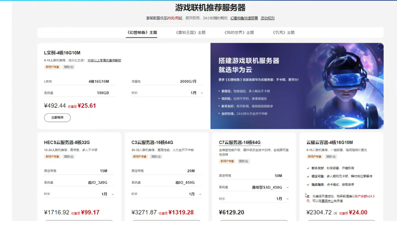
Task: Click the 限购1台 tag in C7云服务器 card
Action: pos(243,161)
